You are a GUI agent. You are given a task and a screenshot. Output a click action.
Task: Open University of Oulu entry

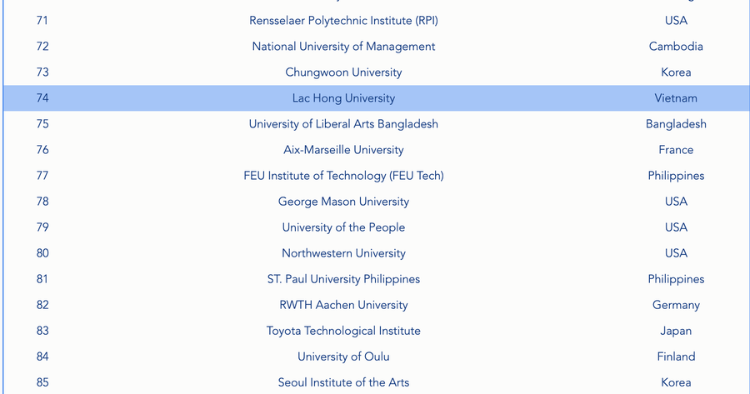(343, 357)
